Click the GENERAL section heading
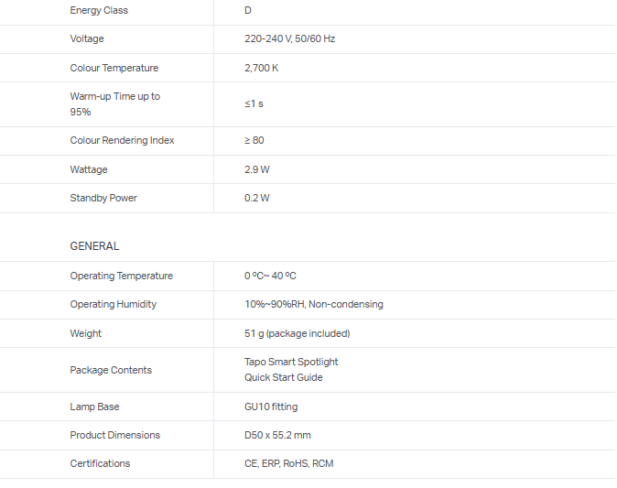Viewport: 617px width, 488px height. [94, 246]
